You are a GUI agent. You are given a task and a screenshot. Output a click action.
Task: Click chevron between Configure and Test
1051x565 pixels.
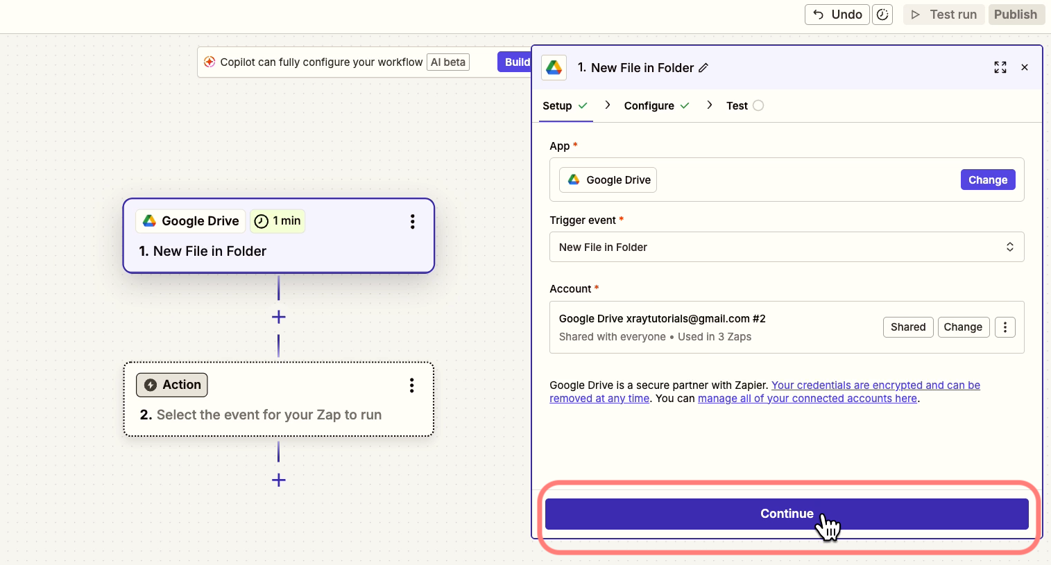709,105
